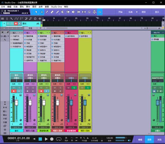Toggle power of 智能降噪 on channel 2
This screenshot has height=144, width=165.
25,36
